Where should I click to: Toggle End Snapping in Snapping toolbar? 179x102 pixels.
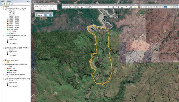click(47, 15)
